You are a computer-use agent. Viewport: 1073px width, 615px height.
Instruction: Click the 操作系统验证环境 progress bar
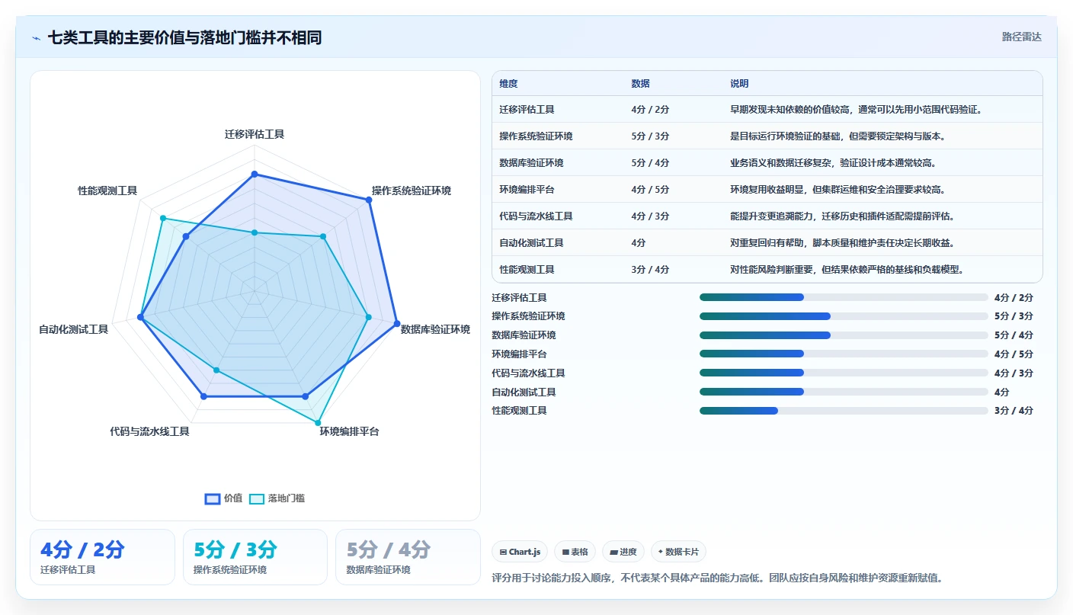pyautogui.click(x=844, y=316)
